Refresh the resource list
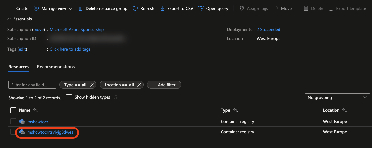This screenshot has width=372, height=148. (143, 8)
